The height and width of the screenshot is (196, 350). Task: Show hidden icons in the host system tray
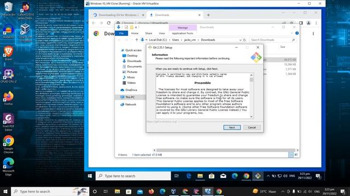(283, 191)
